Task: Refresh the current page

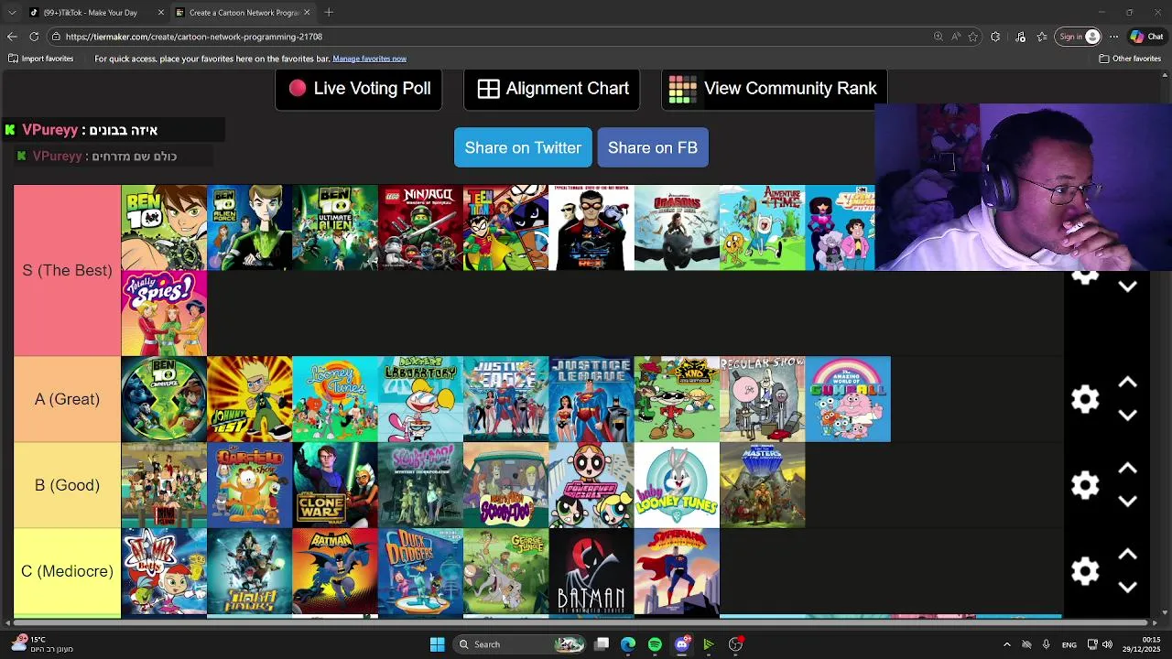Action: click(34, 37)
